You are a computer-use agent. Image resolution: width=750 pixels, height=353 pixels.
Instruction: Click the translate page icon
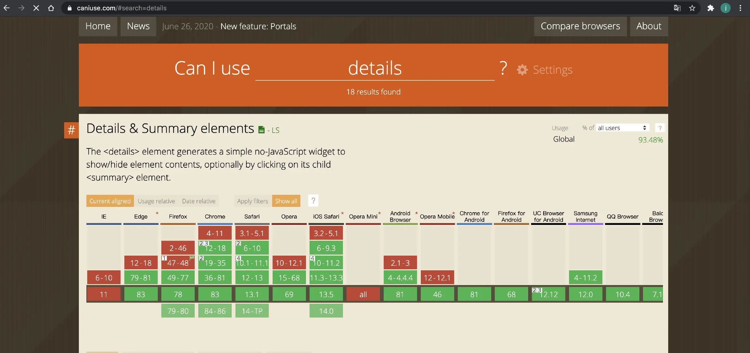tap(677, 8)
